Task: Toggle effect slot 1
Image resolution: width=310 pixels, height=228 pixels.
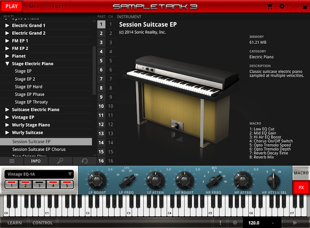Action: [x=12, y=184]
